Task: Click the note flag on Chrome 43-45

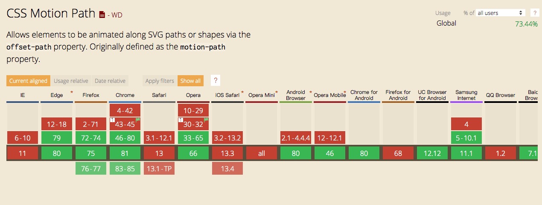Action: tap(138, 120)
